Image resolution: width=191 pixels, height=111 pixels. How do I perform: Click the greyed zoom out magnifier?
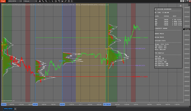click(49, 1)
